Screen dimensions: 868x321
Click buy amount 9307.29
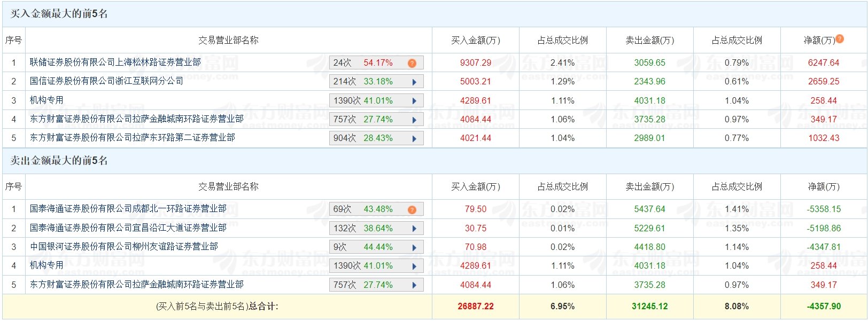point(476,62)
